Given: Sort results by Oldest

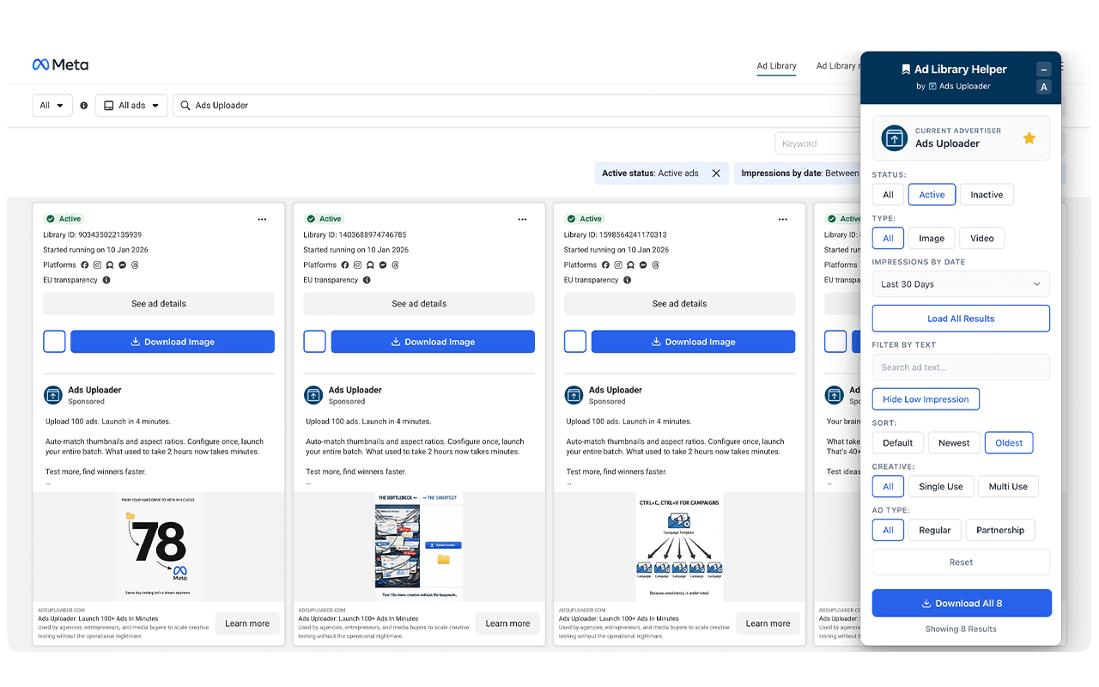Looking at the screenshot, I should tap(1009, 443).
